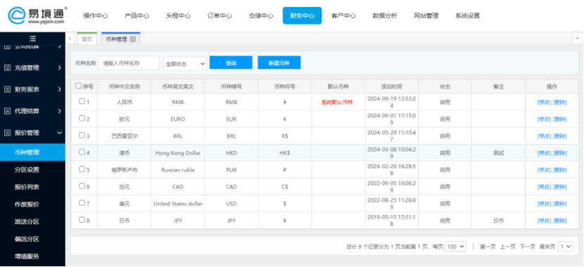584x267 pixels.
Task: Check the checkbox for row 2 欧元
Action: point(82,118)
